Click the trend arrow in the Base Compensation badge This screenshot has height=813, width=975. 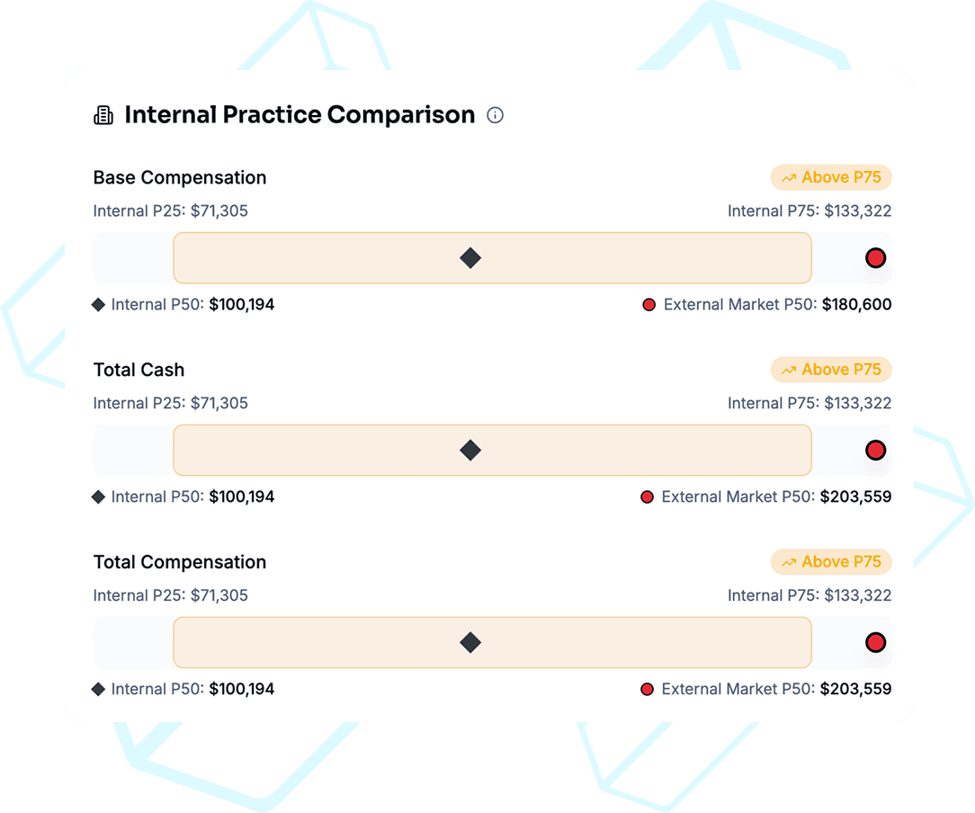[790, 177]
